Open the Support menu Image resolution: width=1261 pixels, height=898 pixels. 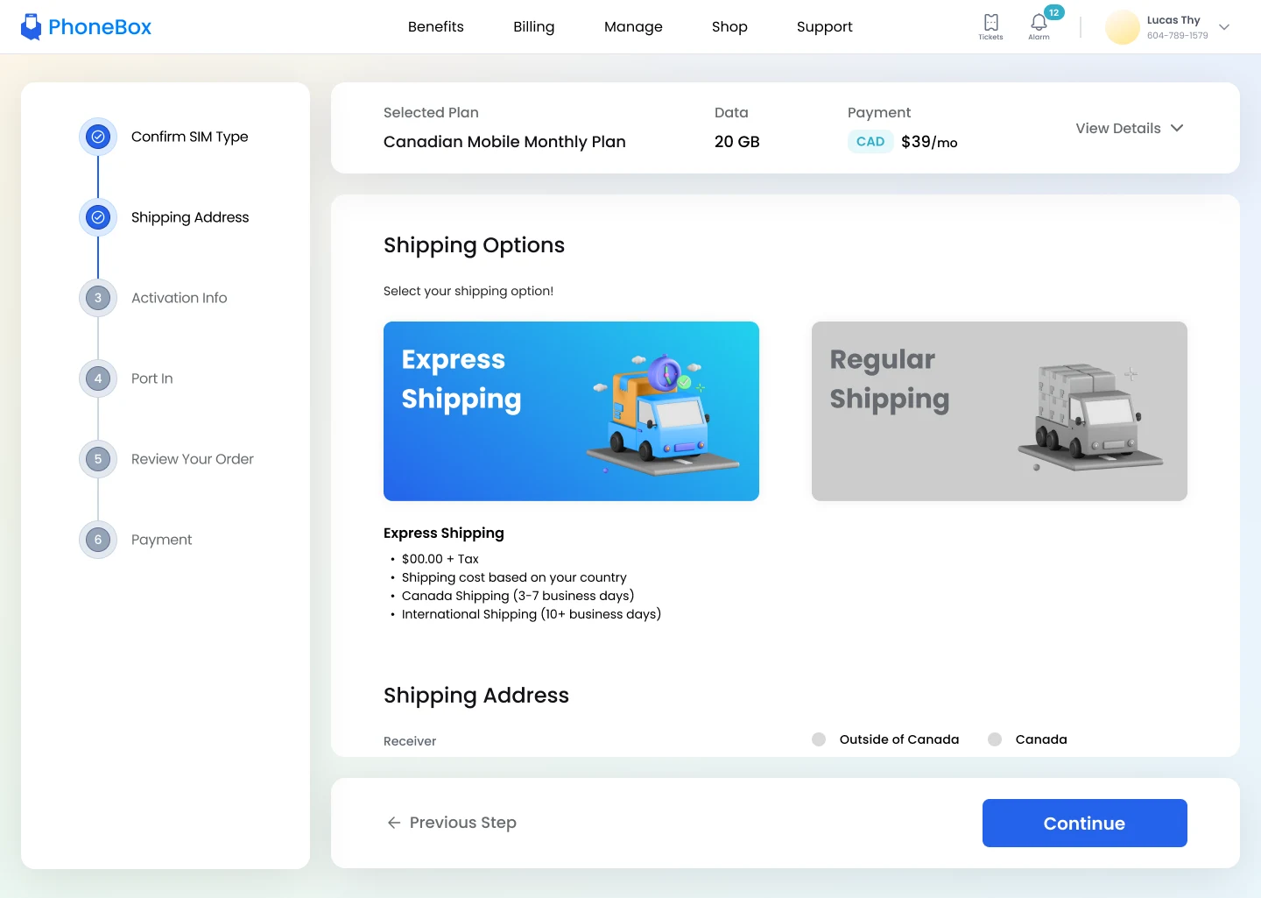[824, 27]
